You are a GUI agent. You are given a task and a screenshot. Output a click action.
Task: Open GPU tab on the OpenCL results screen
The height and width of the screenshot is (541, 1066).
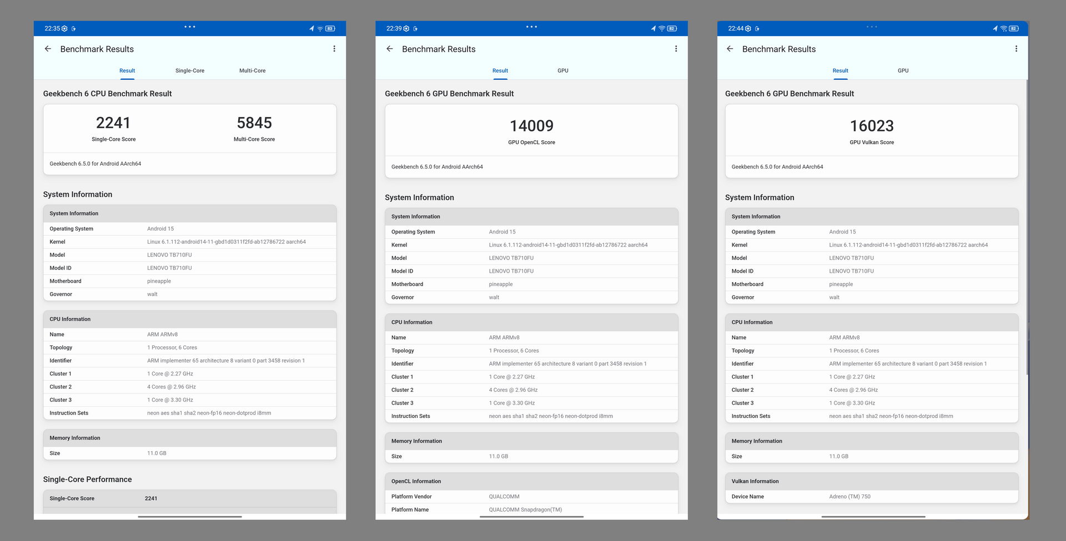pos(563,71)
